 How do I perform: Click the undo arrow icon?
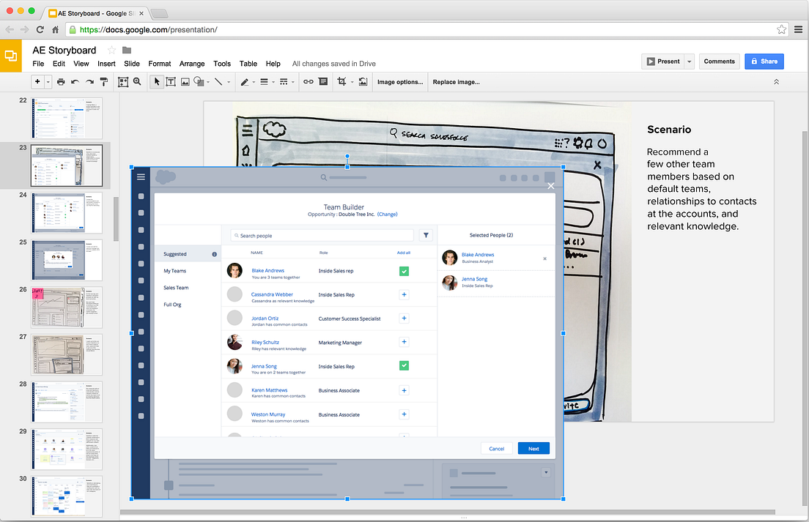point(75,82)
